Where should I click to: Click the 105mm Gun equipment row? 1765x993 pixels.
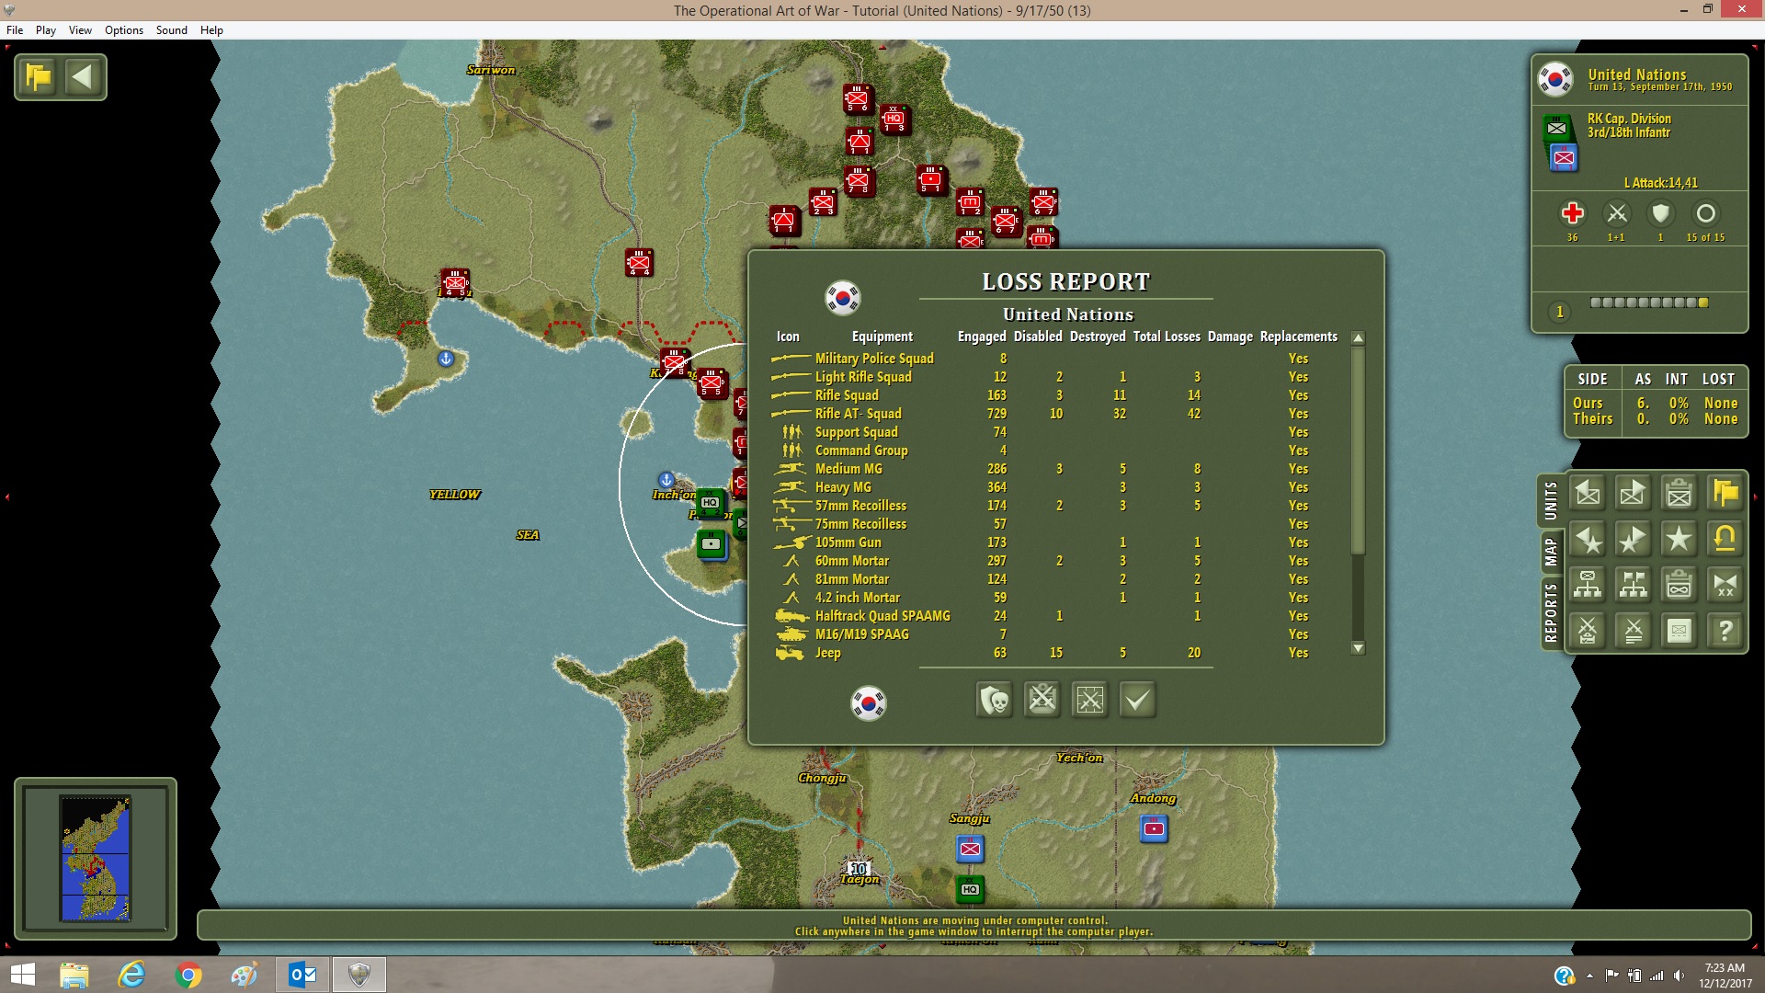pyautogui.click(x=1054, y=542)
